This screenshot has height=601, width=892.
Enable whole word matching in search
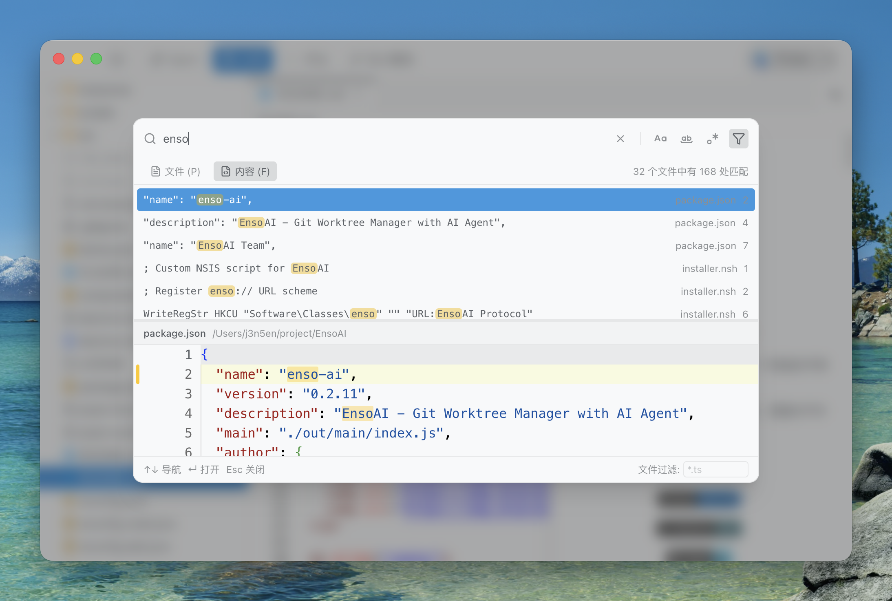coord(687,139)
